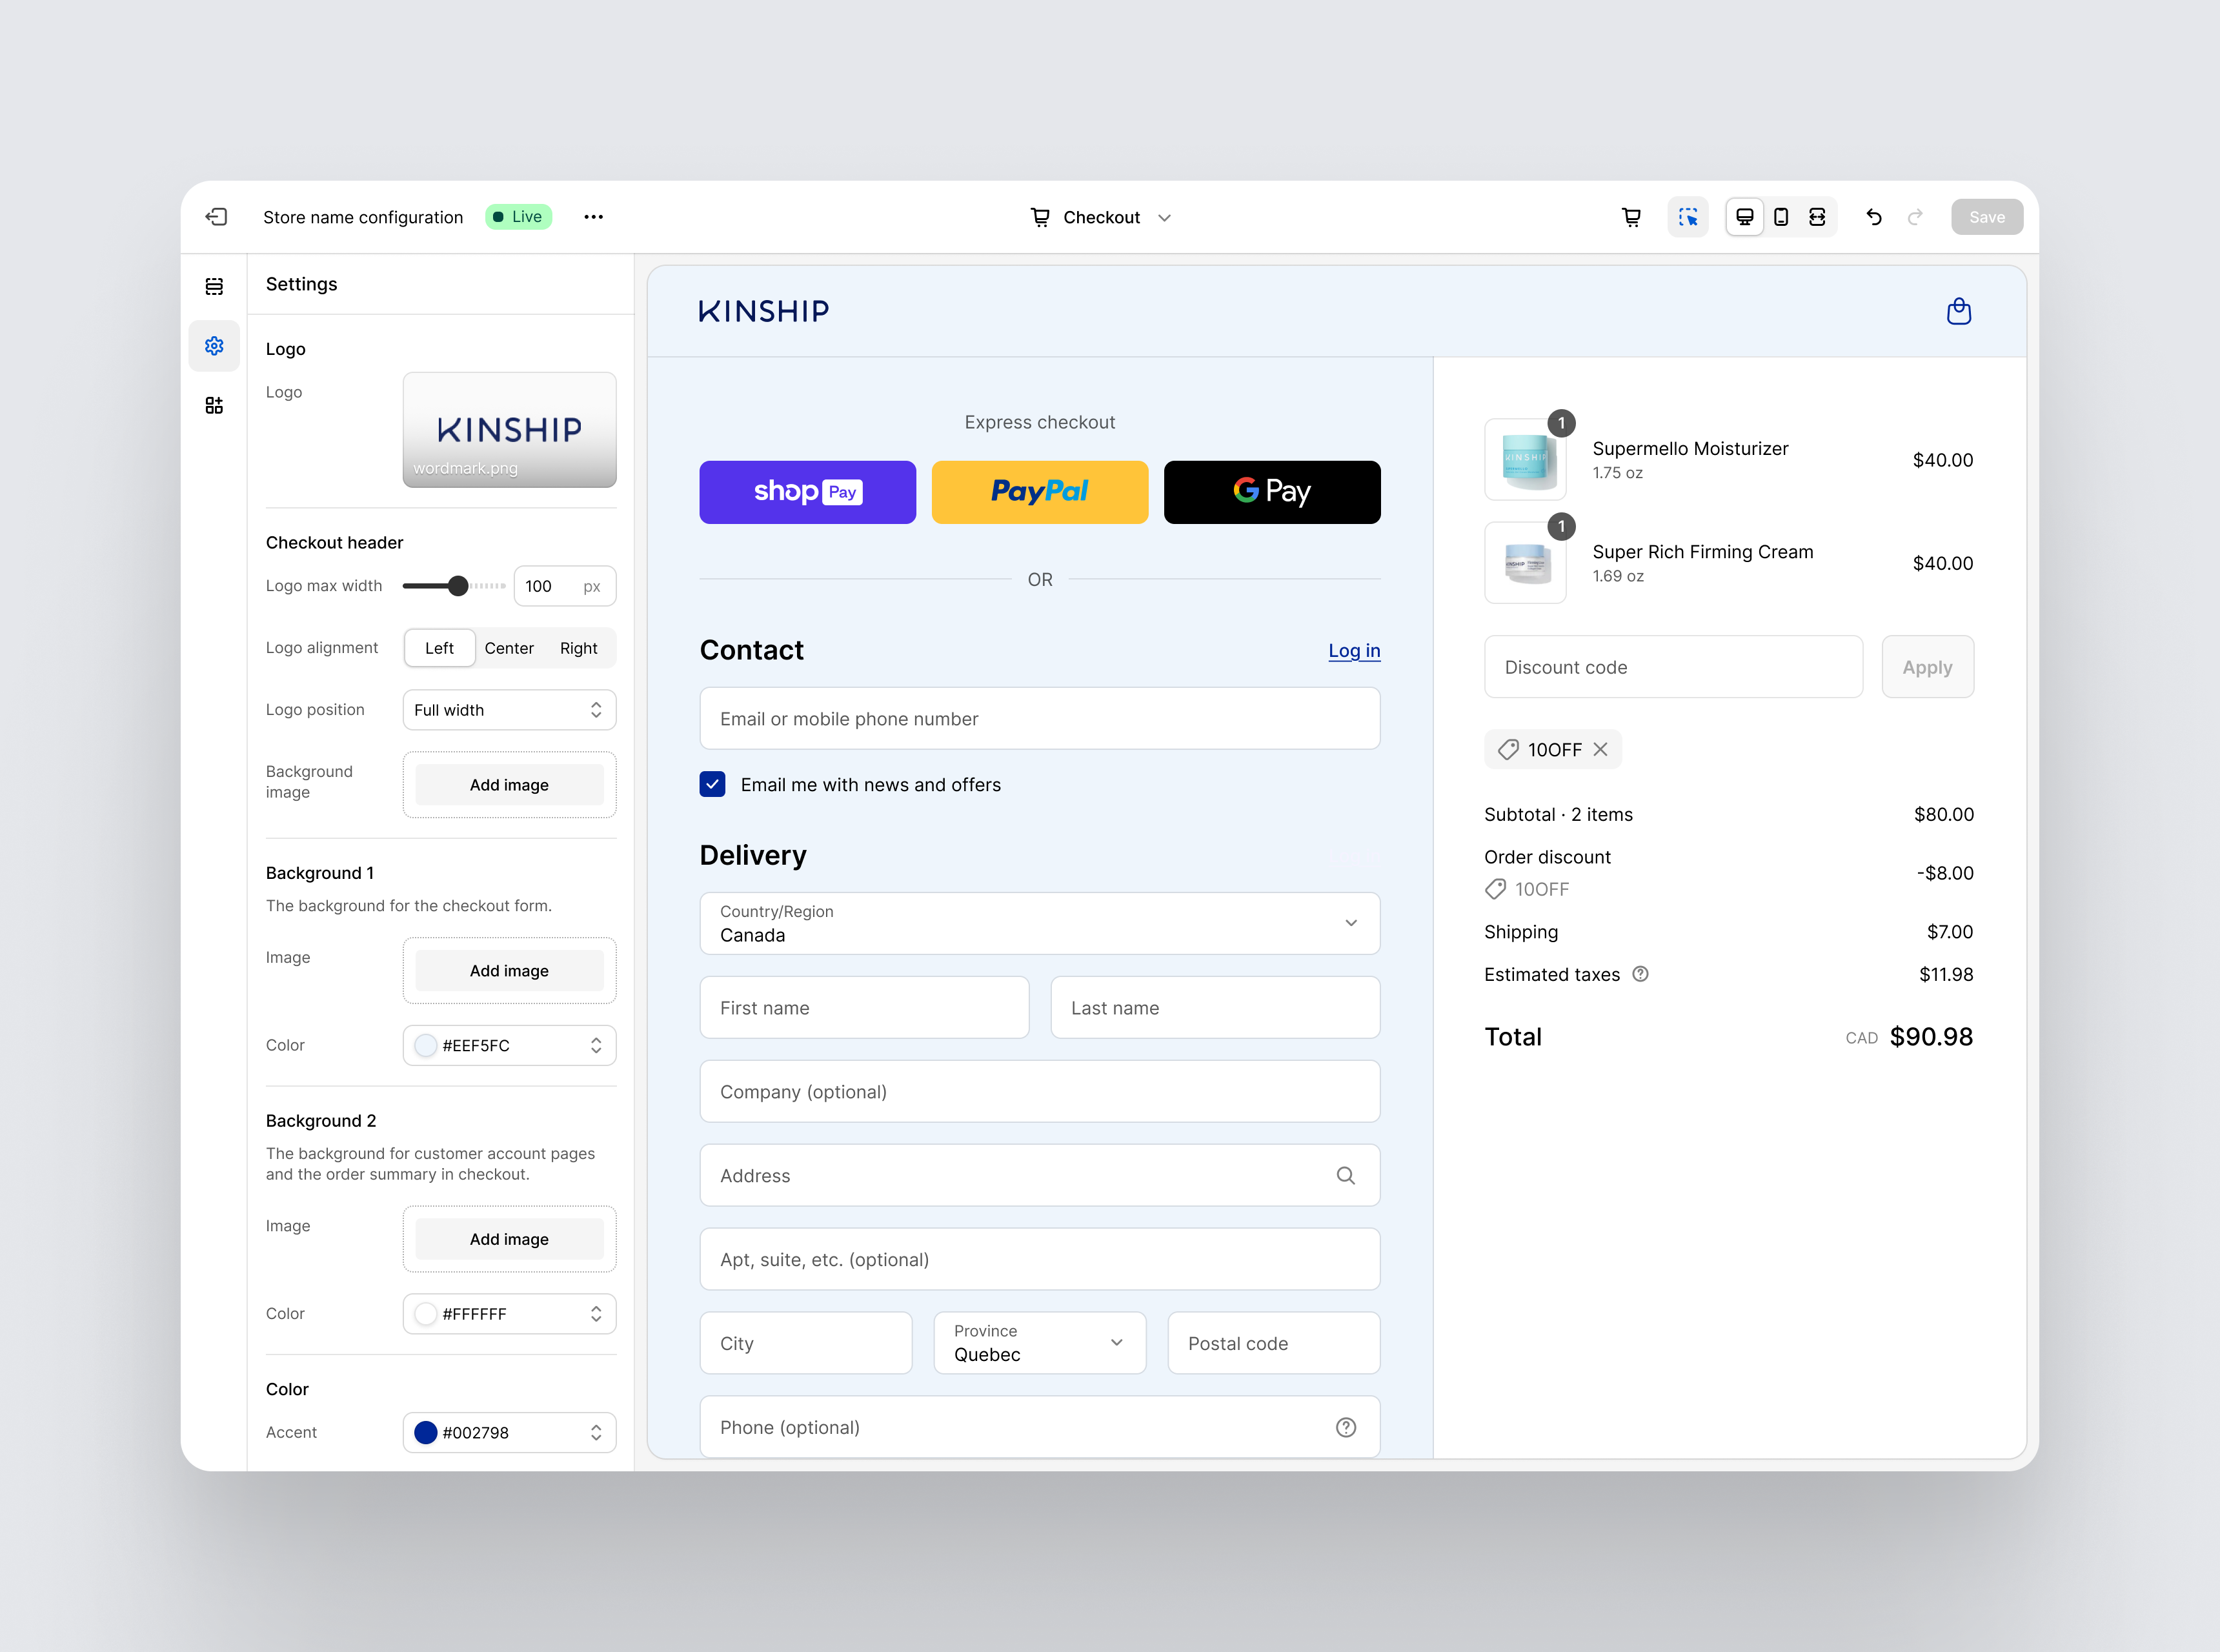Image resolution: width=2220 pixels, height=1652 pixels.
Task: Set logo alignment to Center
Action: click(x=509, y=648)
